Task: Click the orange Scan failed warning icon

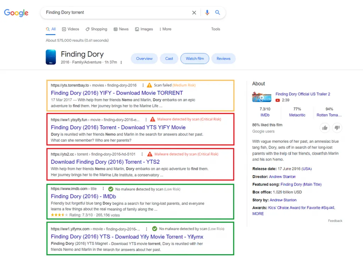Action: coord(149,85)
